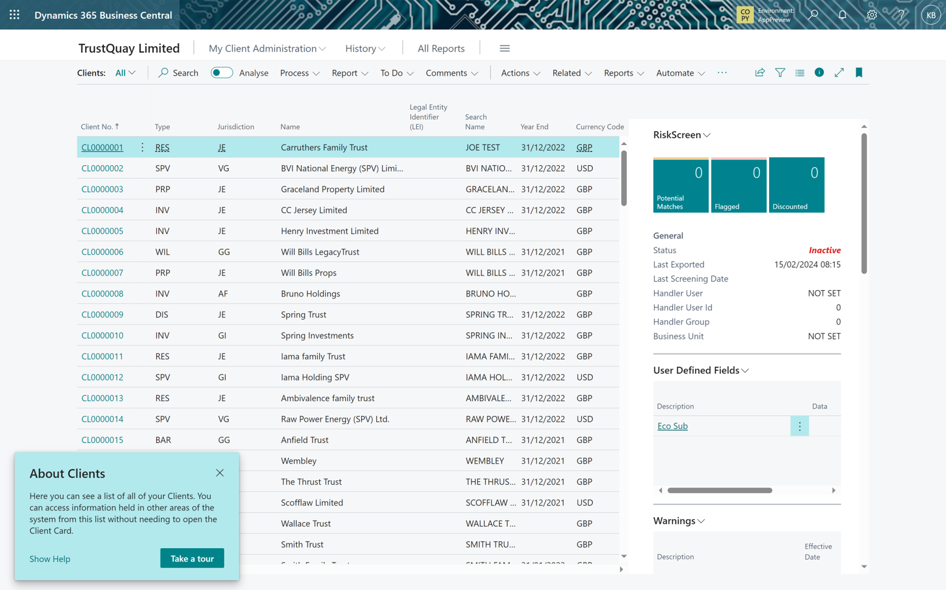Expand the User Defined Fields section
This screenshot has height=590, width=946.
point(745,370)
